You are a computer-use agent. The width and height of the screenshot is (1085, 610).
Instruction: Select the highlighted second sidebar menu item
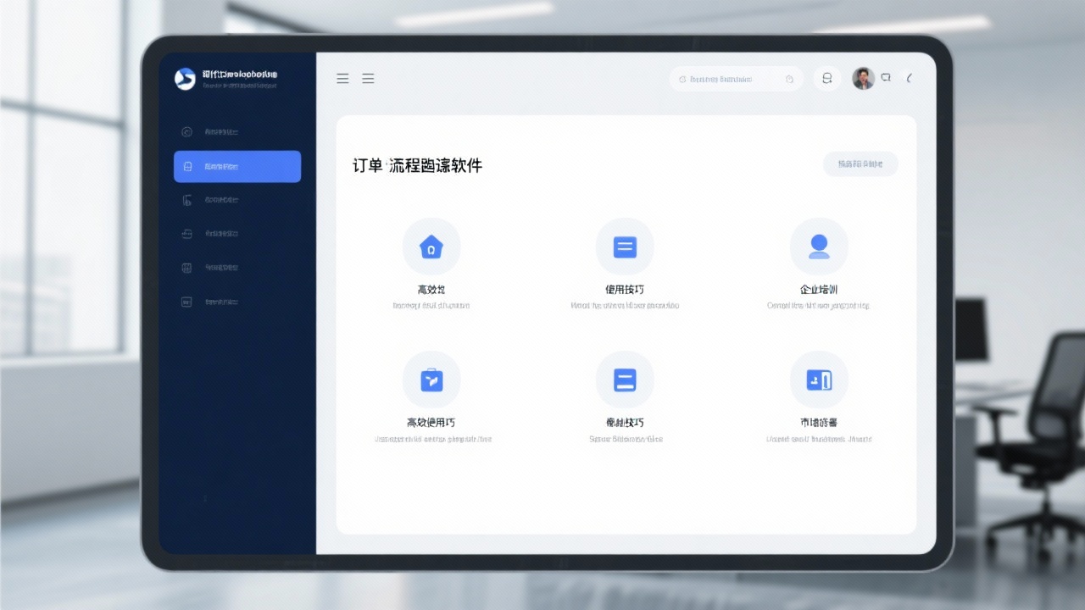coord(236,166)
